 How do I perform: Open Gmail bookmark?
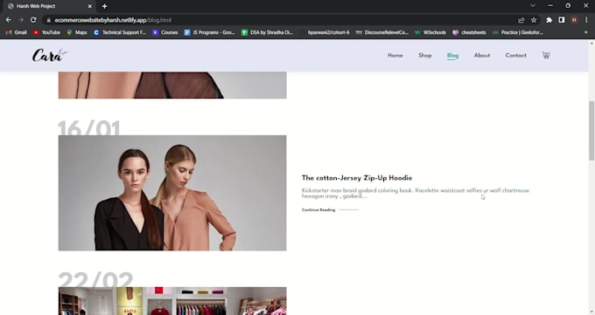point(16,32)
